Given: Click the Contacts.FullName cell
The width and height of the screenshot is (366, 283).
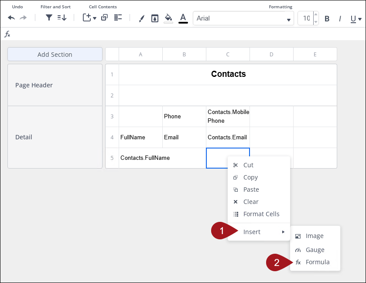Looking at the screenshot, I should click(x=162, y=158).
